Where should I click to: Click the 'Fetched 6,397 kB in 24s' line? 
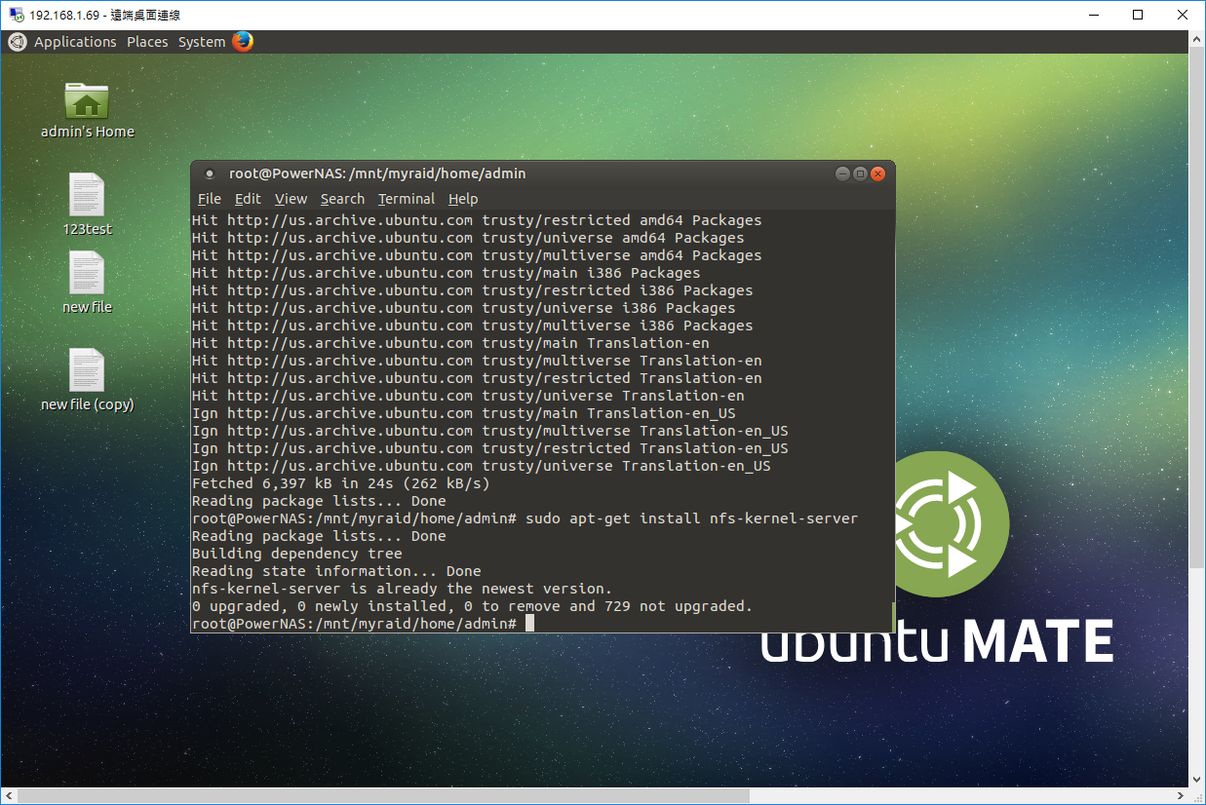[x=341, y=483]
